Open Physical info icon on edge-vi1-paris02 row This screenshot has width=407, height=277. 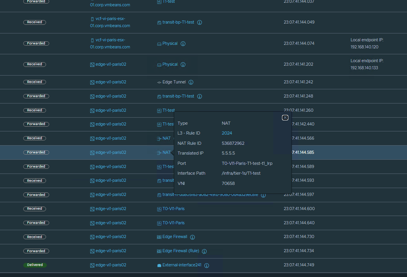[183, 65]
